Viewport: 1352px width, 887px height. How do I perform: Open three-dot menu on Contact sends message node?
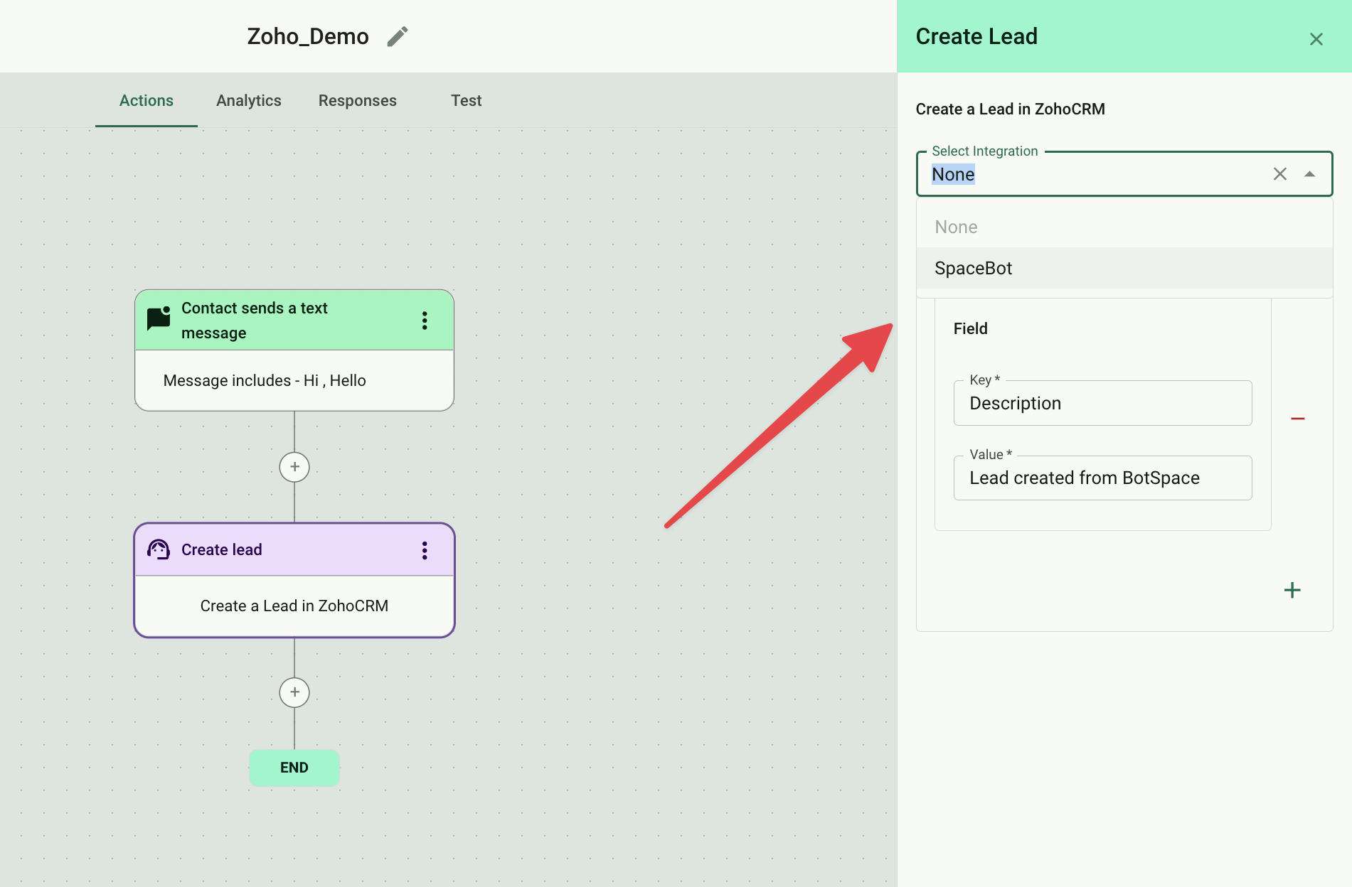coord(425,321)
